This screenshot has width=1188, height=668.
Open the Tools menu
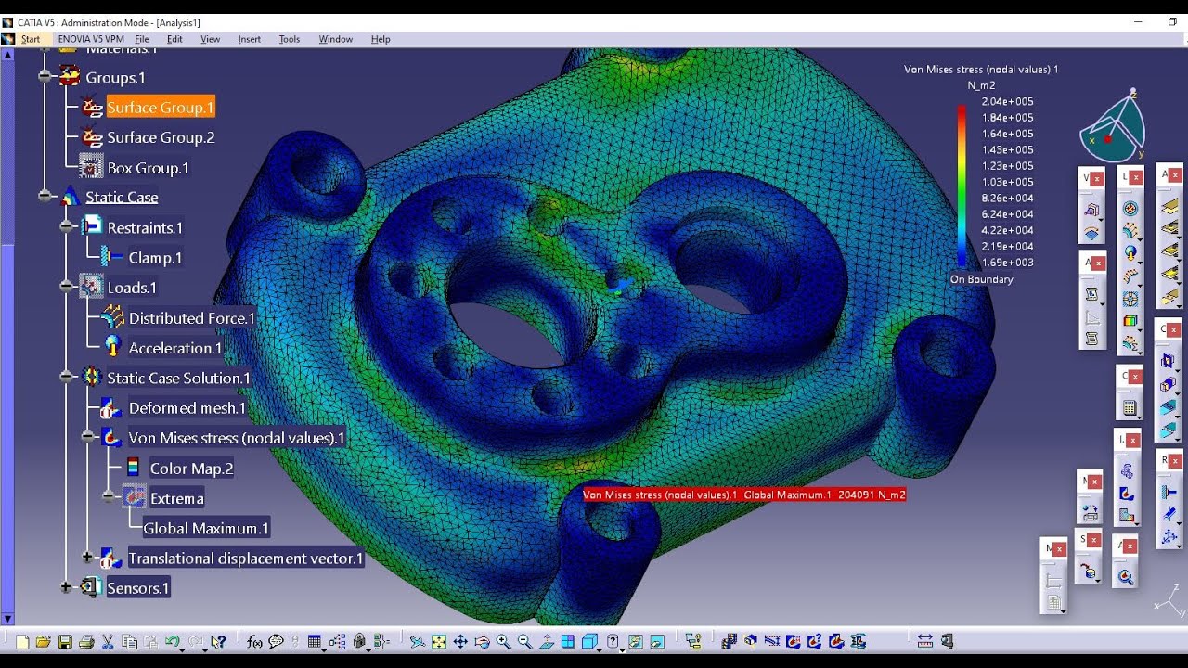[290, 39]
